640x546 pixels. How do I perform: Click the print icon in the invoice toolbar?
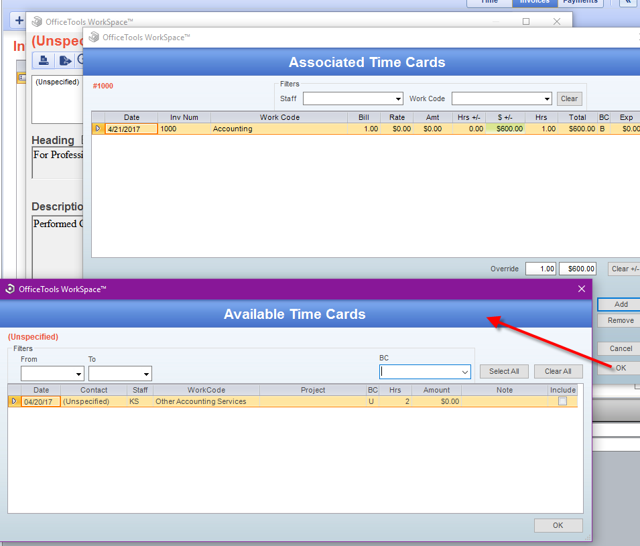pos(44,60)
